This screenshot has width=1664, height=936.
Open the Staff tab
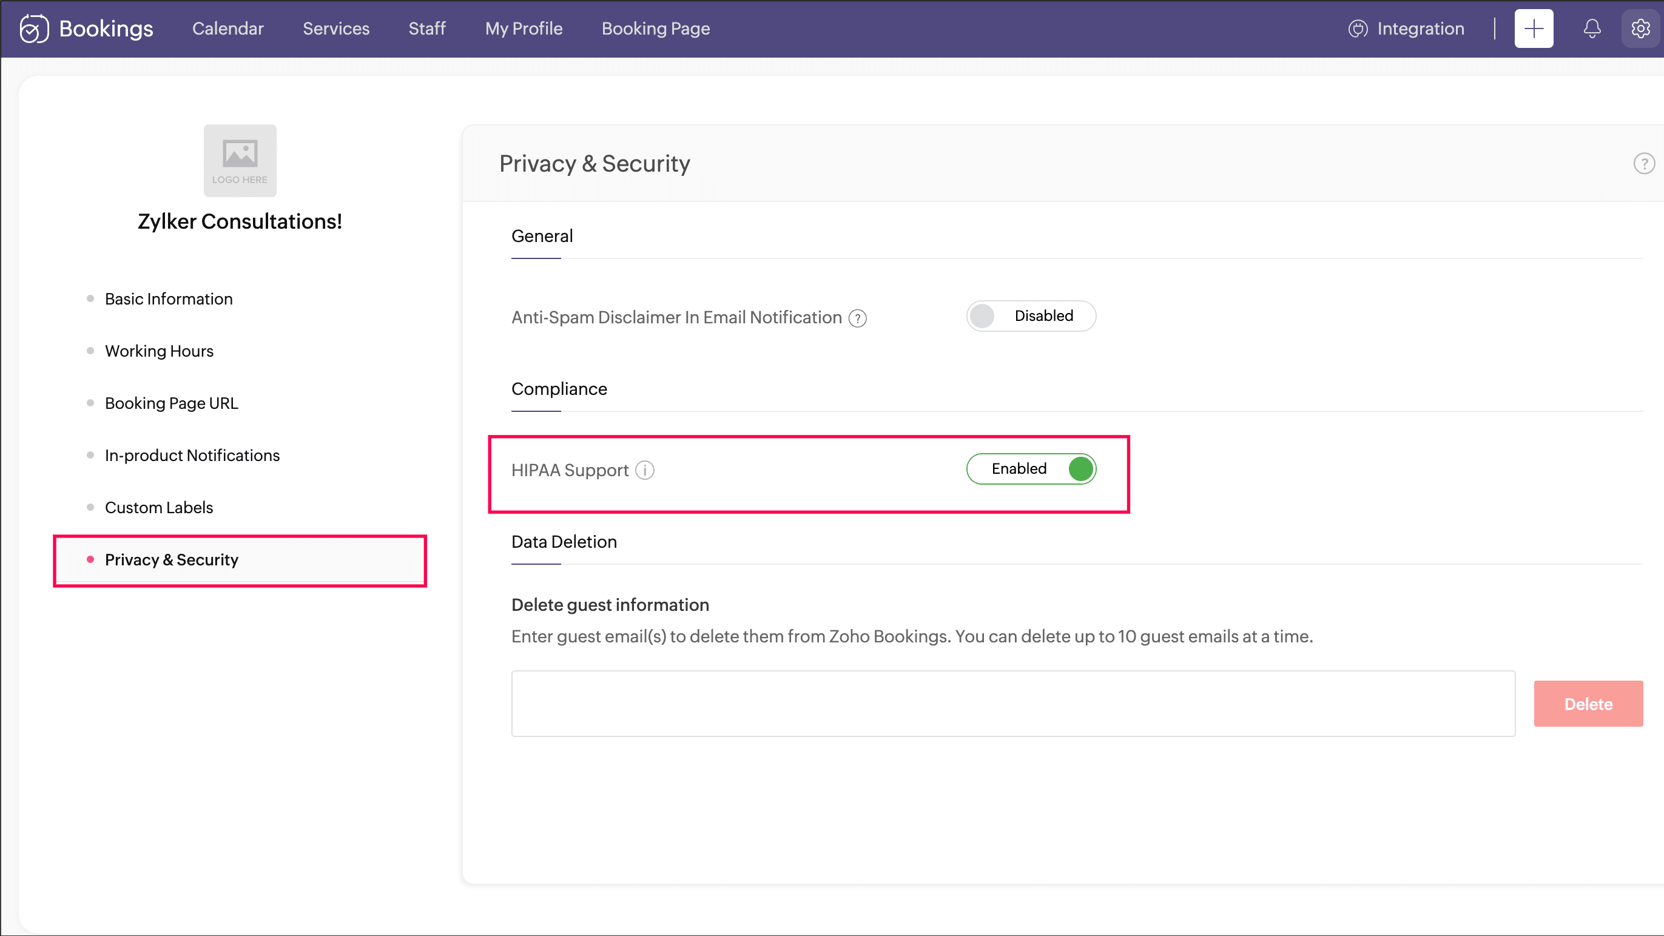point(427,29)
